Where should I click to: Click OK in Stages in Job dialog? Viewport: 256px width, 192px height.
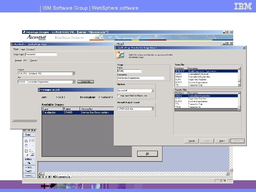pos(148,154)
